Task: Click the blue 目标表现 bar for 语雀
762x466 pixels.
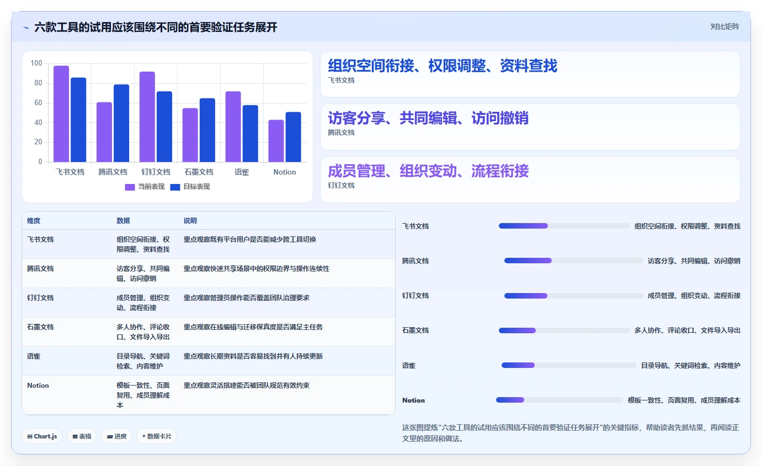Action: point(251,134)
